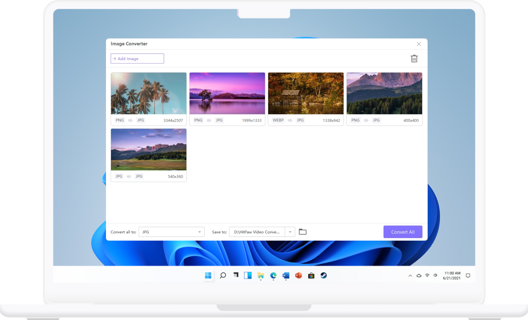Open the Steam icon in the taskbar
The width and height of the screenshot is (528, 320).
324,275
